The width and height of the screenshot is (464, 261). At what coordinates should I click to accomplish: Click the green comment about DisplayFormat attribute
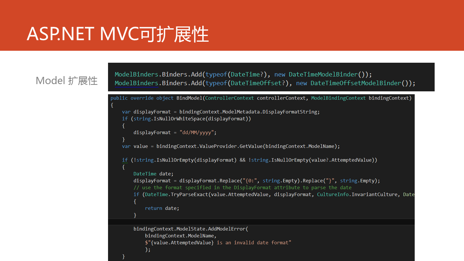[x=243, y=187]
